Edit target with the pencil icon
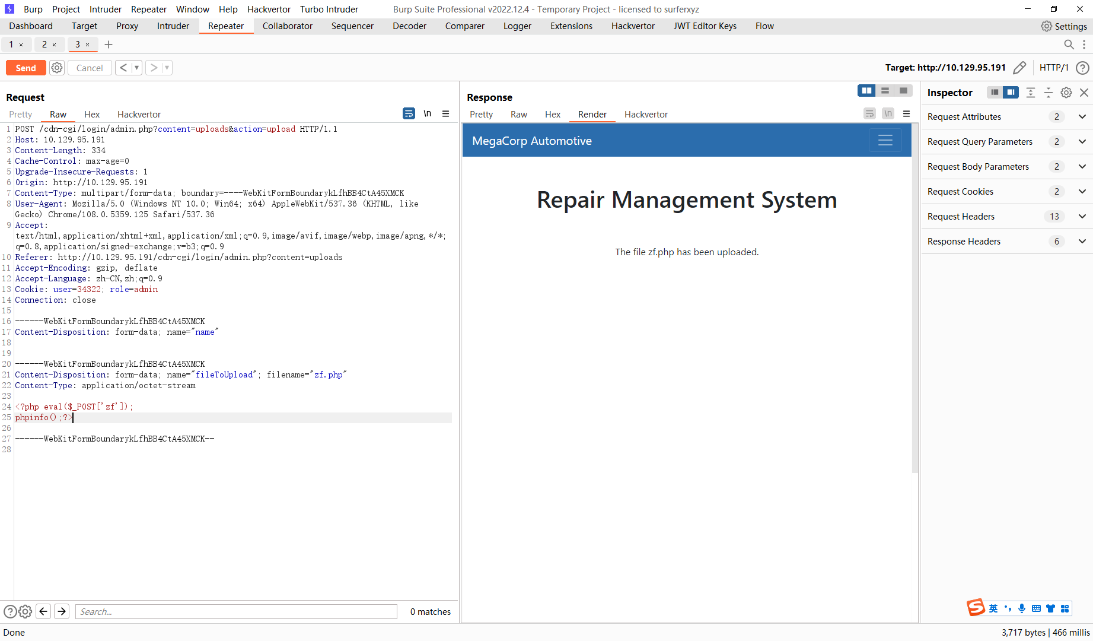Image resolution: width=1093 pixels, height=641 pixels. (1019, 68)
